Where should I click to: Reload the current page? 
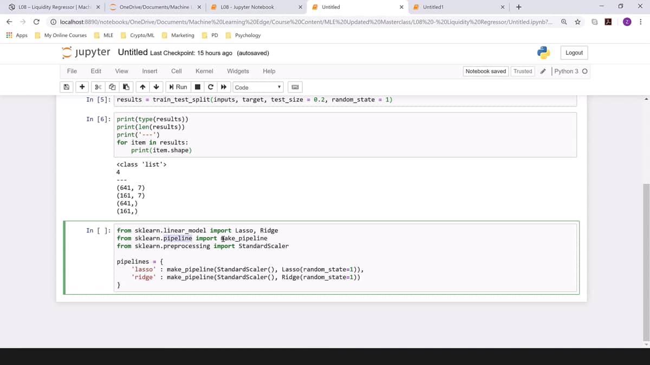36,22
